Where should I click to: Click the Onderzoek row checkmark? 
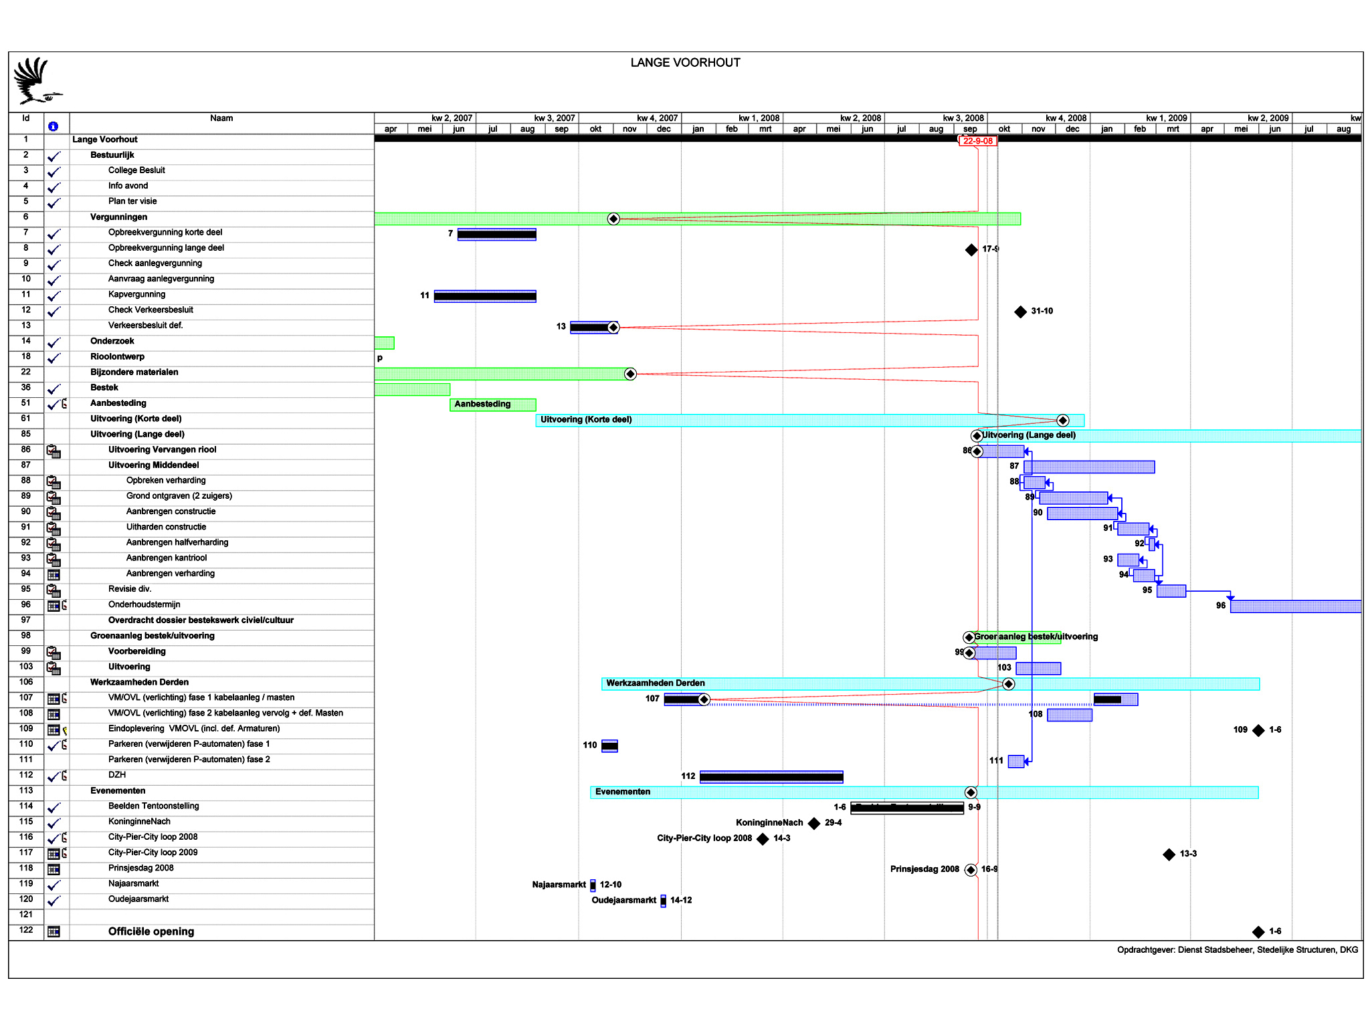(54, 342)
